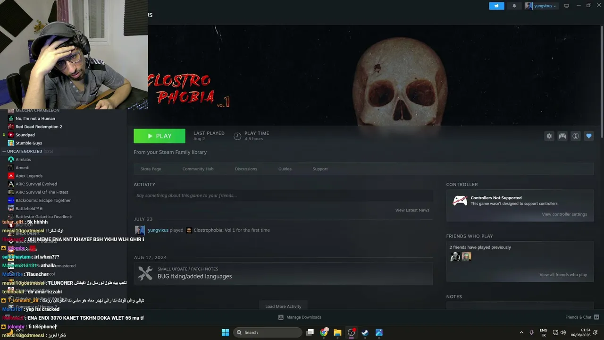Open the Windows Start menu
Screen dimensions: 604x340
pyautogui.click(x=225, y=332)
